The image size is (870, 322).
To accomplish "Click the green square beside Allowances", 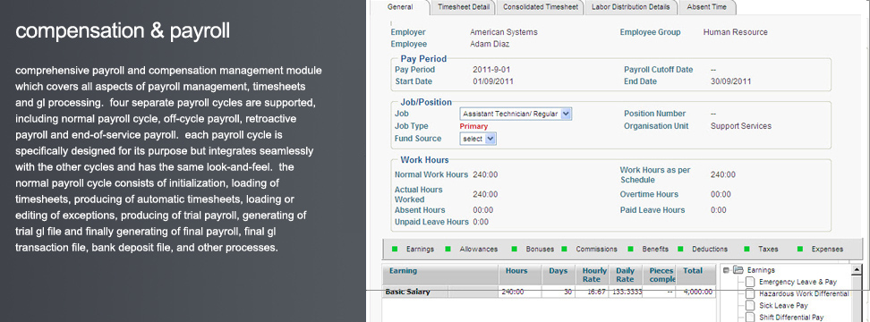I will pos(448,249).
